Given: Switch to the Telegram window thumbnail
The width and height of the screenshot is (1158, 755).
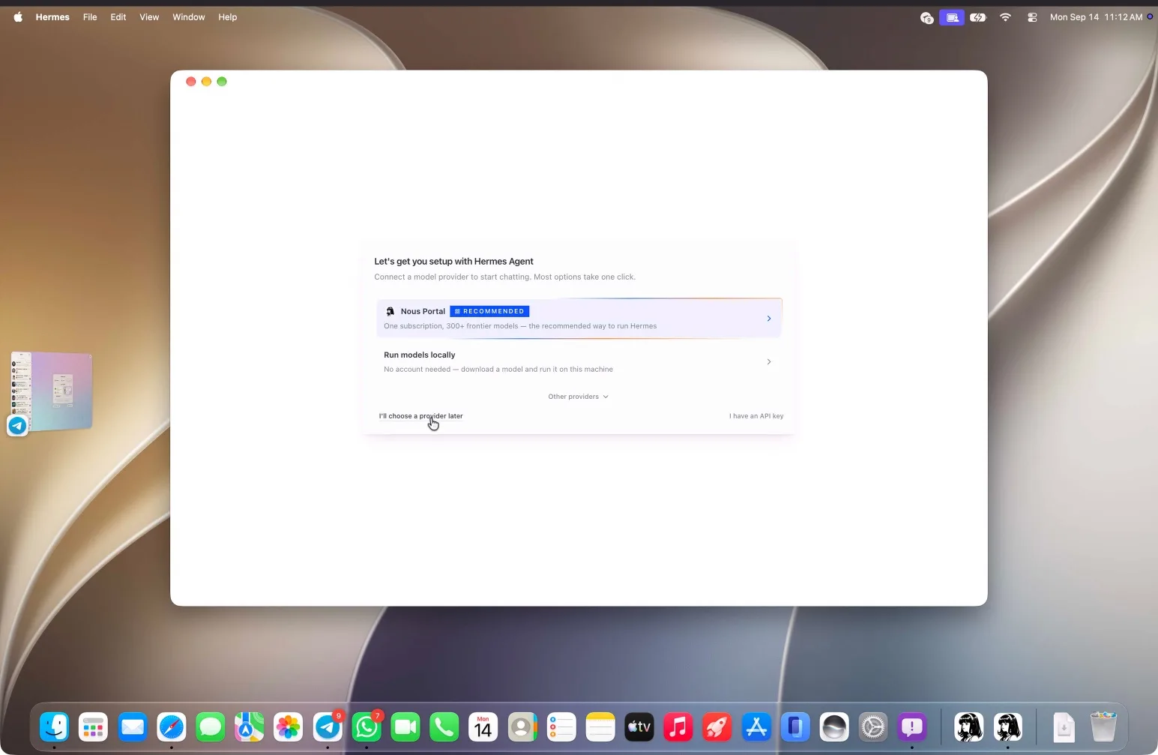Looking at the screenshot, I should click(51, 391).
